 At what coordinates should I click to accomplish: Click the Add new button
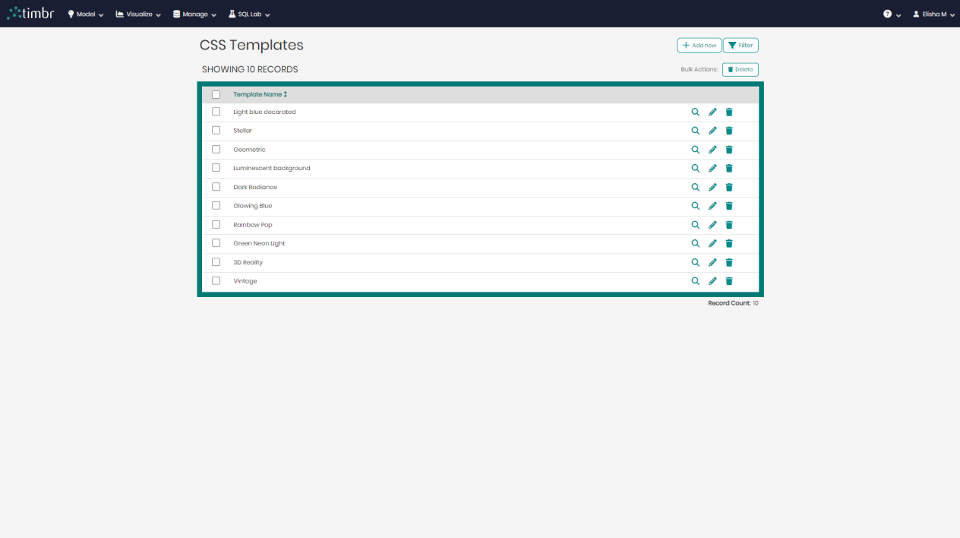click(x=699, y=45)
